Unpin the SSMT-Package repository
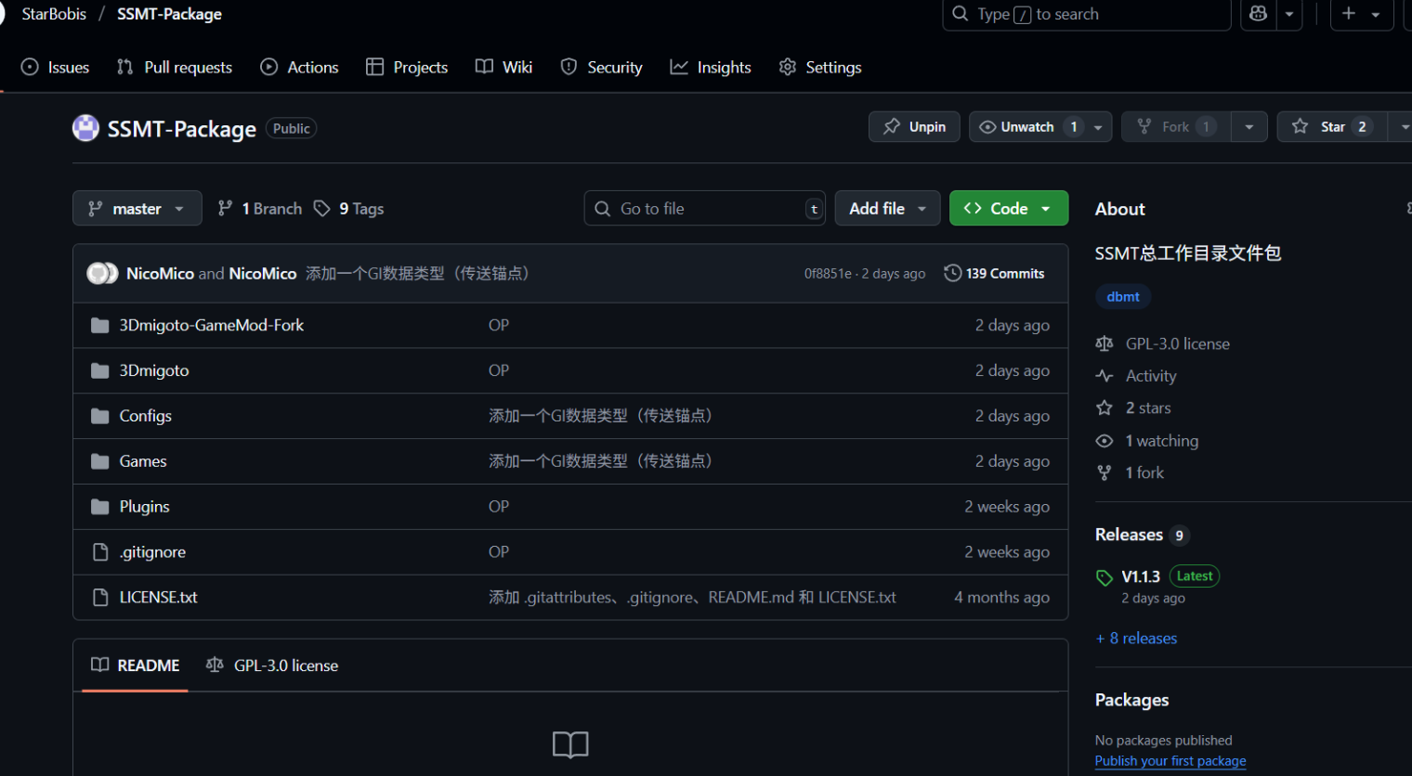This screenshot has width=1412, height=776. point(914,126)
